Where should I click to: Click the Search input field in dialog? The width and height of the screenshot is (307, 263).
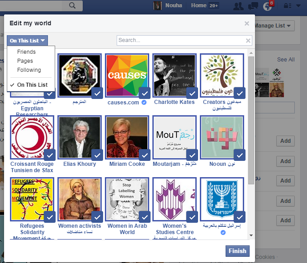coord(184,41)
